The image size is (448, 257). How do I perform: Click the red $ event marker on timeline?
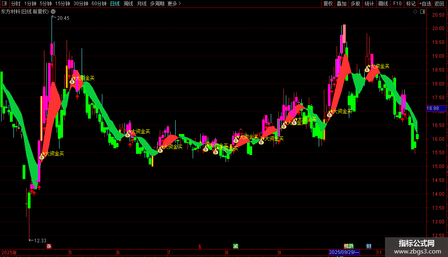(x=200, y=246)
